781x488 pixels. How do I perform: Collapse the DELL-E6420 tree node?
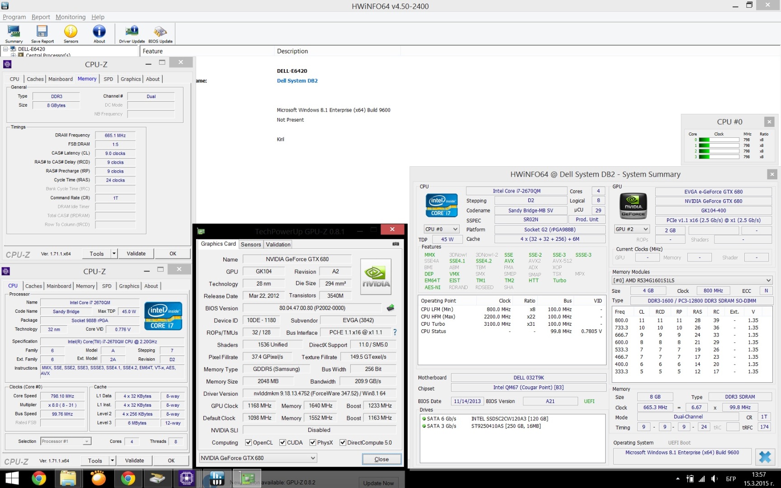point(5,49)
